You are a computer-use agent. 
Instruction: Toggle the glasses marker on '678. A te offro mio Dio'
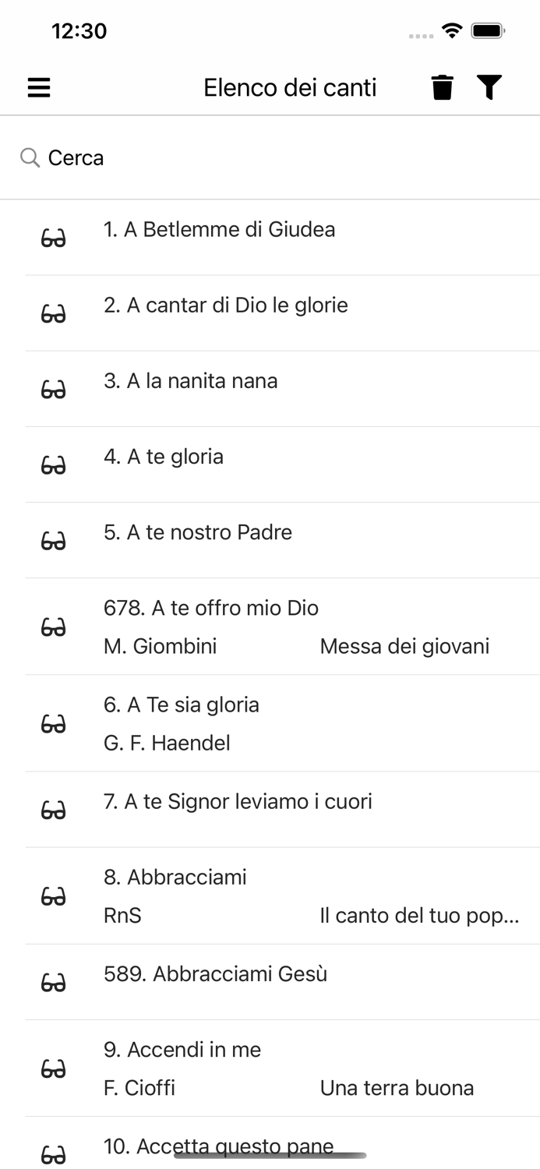pyautogui.click(x=52, y=627)
